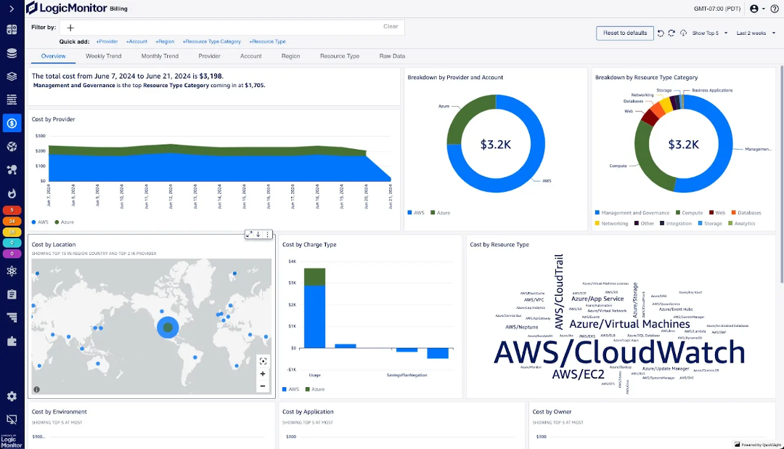Click inside the Filter by input field
The width and height of the screenshot is (784, 449).
click(218, 26)
